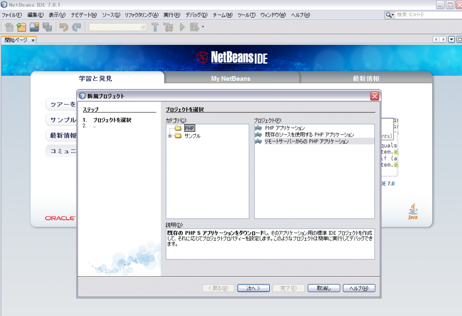Image resolution: width=462 pixels, height=316 pixels.
Task: Click the Java logo on start page
Action: pos(413,211)
